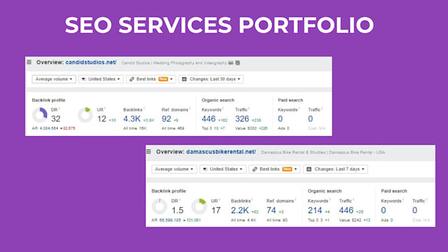This screenshot has width=448, height=252.
Task: Open hamburger menu in candidstudios.net overview
Action: 29,63
